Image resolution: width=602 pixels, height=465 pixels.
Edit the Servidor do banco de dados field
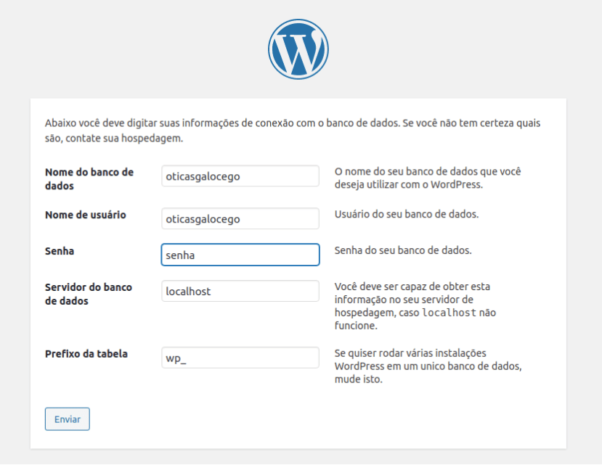(x=240, y=291)
